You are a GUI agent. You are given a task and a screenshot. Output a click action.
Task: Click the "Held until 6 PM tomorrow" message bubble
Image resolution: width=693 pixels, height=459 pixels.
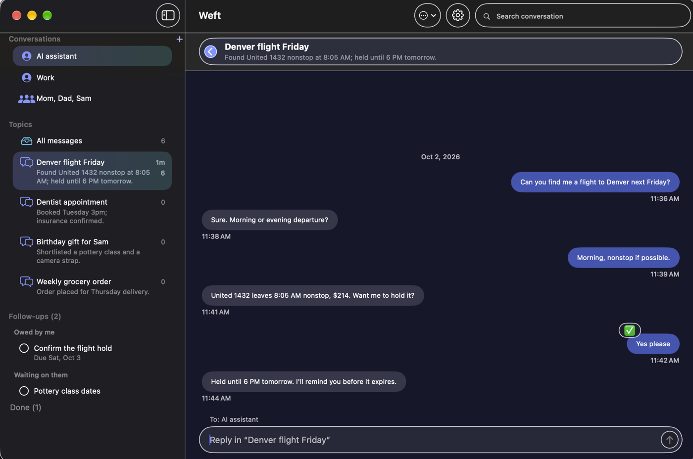304,382
